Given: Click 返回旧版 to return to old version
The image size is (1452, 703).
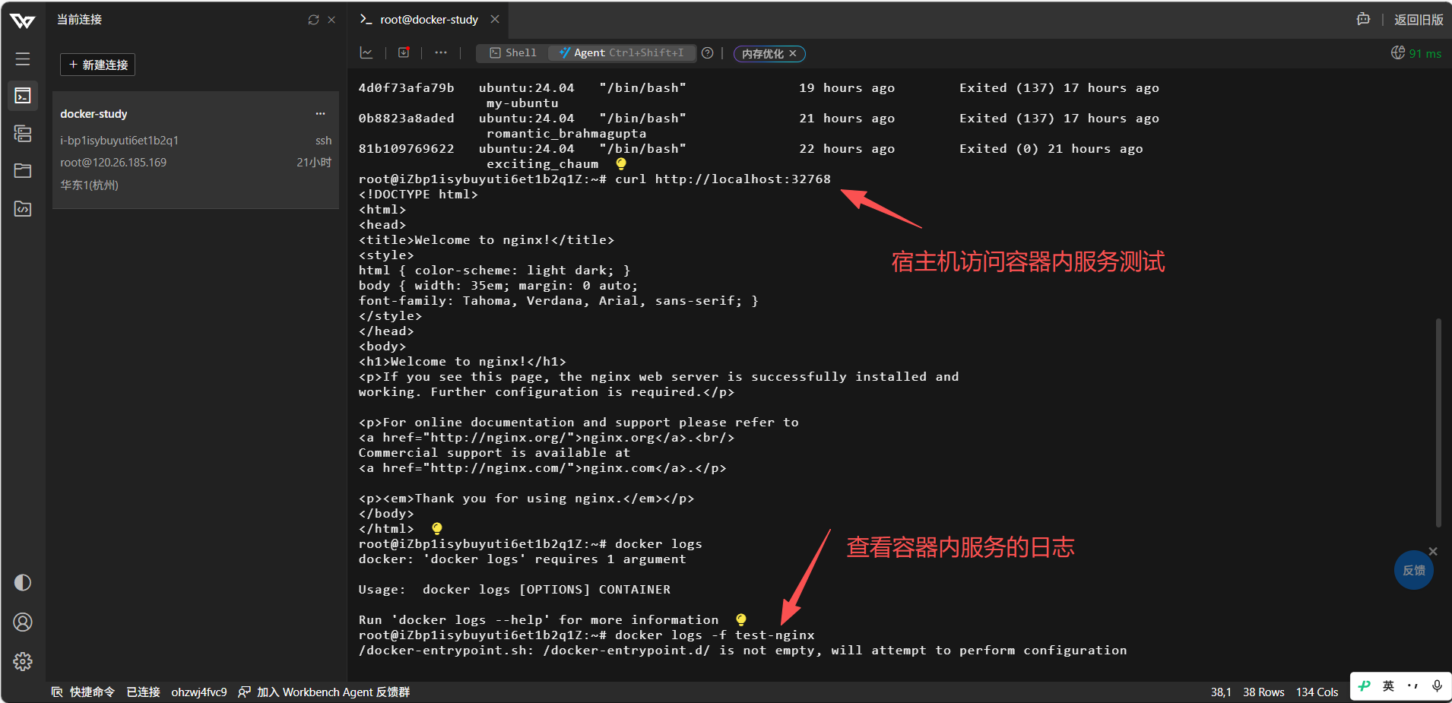Looking at the screenshot, I should (1419, 20).
